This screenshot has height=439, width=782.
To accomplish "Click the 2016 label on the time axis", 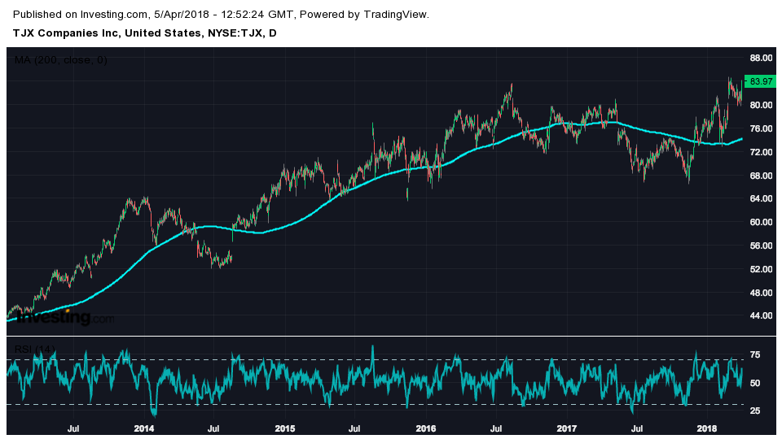I will 426,428.
